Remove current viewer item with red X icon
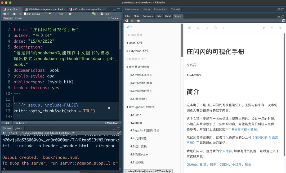 127,21
